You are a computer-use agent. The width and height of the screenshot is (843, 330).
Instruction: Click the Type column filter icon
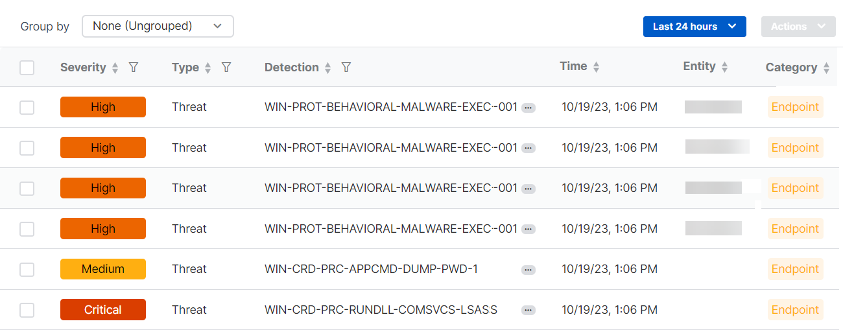[x=226, y=67]
